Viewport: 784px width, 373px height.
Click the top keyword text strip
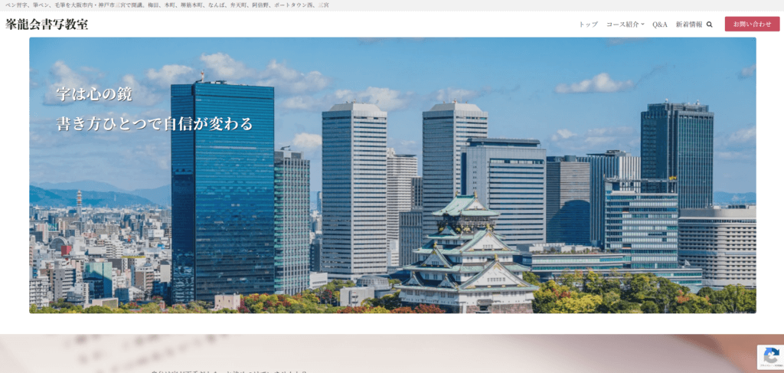click(x=167, y=5)
